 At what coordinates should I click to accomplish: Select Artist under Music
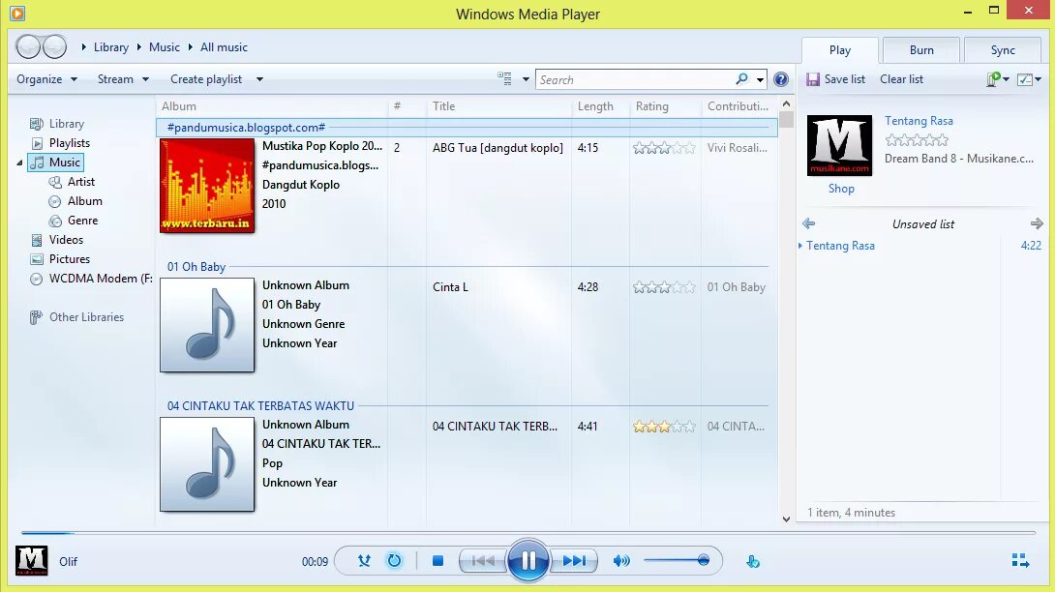(x=80, y=182)
